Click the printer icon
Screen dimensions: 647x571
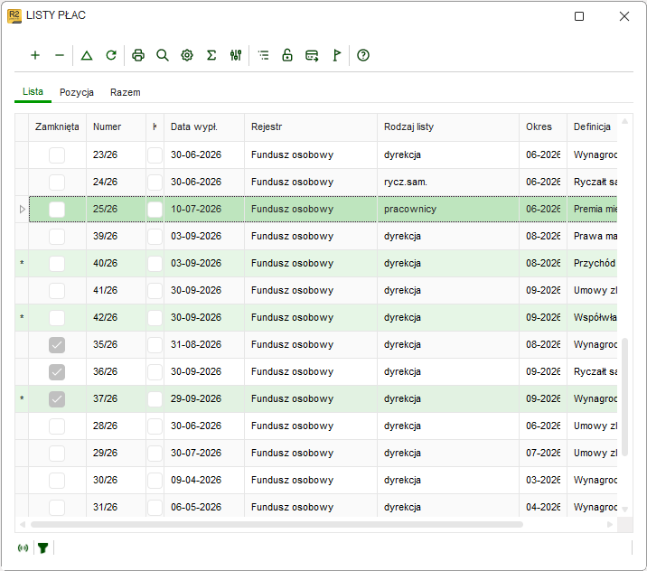coord(138,55)
